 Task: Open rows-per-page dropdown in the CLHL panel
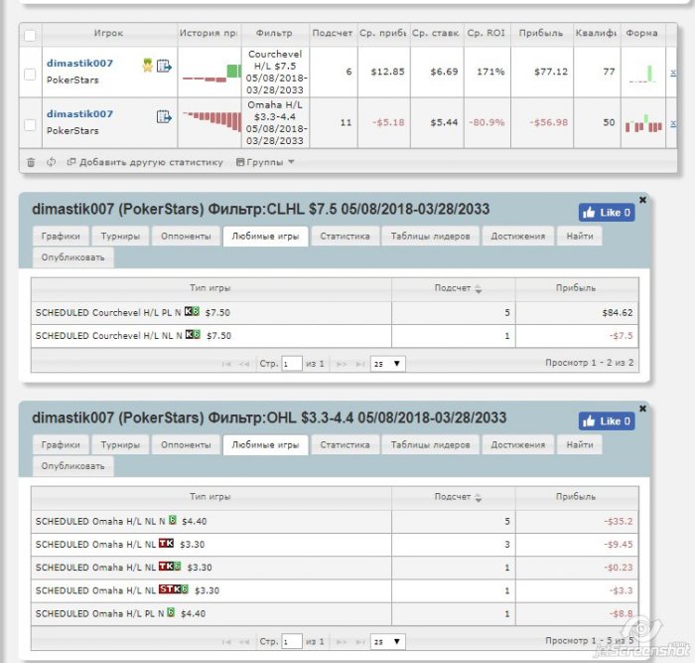[387, 364]
